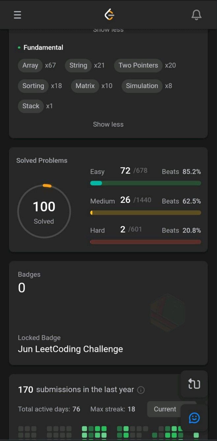Viewport: 217px width, 441px height.
Task: Open the notifications bell
Action: point(197,15)
